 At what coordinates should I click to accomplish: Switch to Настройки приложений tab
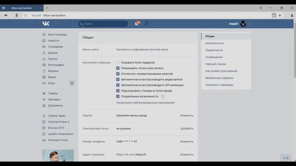[226, 71]
